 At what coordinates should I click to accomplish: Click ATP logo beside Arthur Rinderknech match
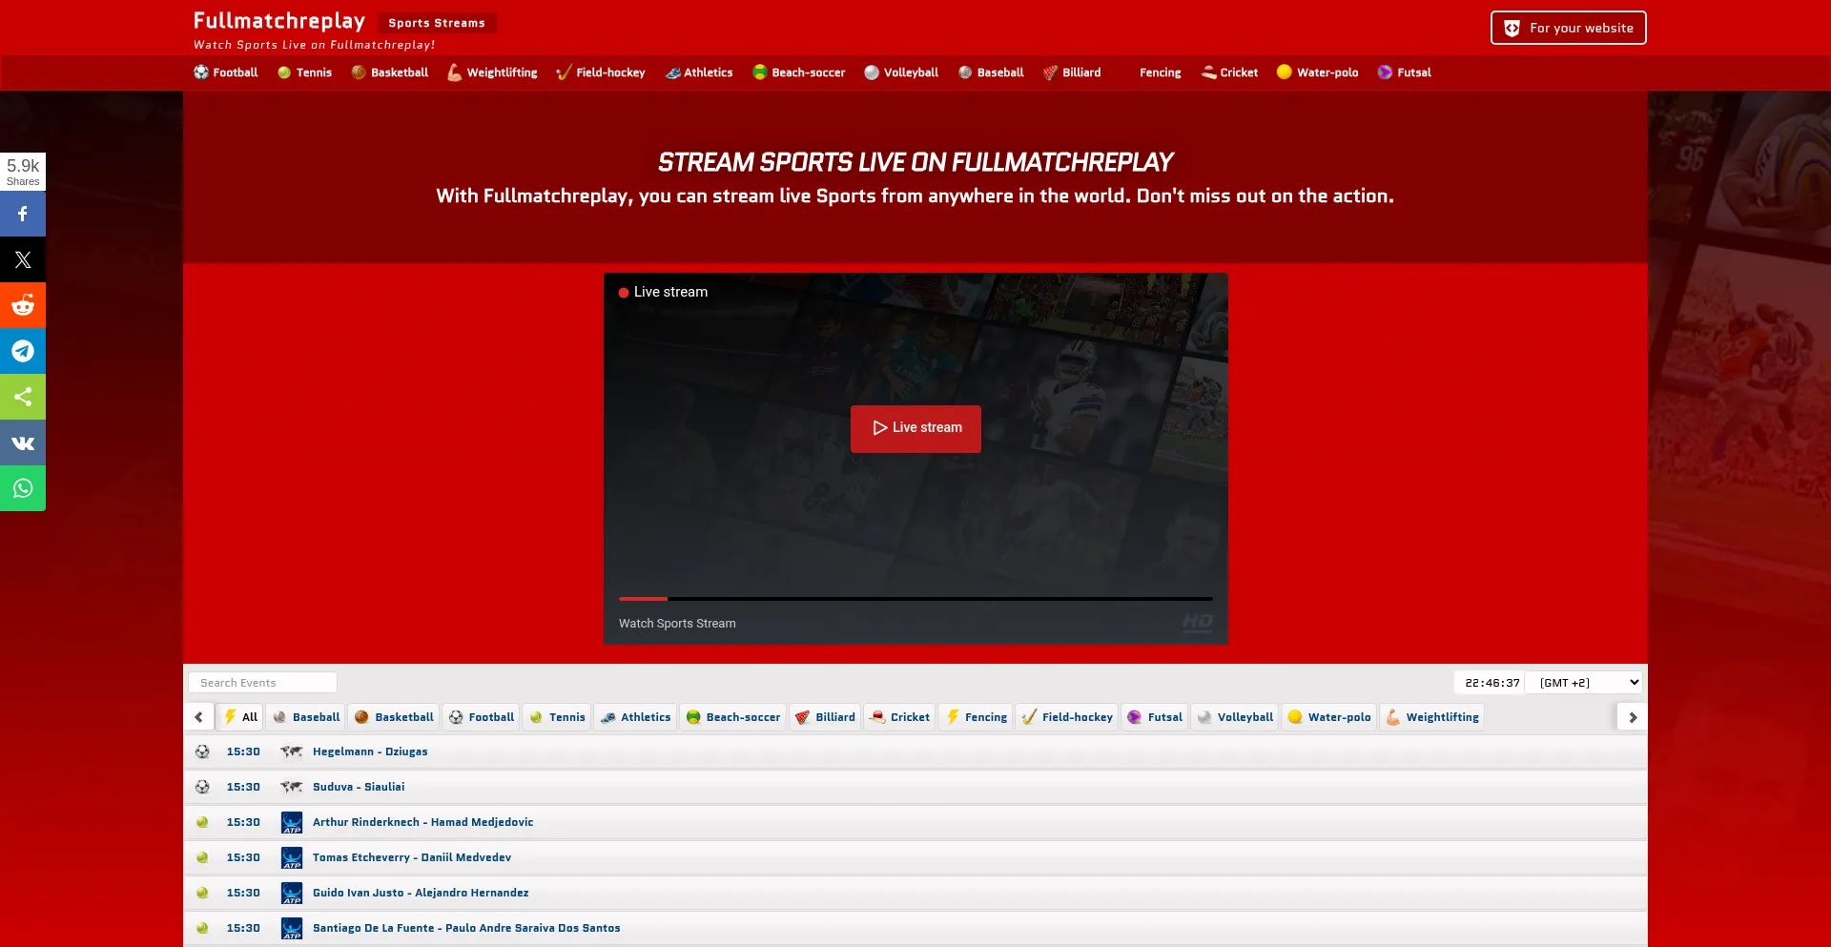click(x=292, y=822)
